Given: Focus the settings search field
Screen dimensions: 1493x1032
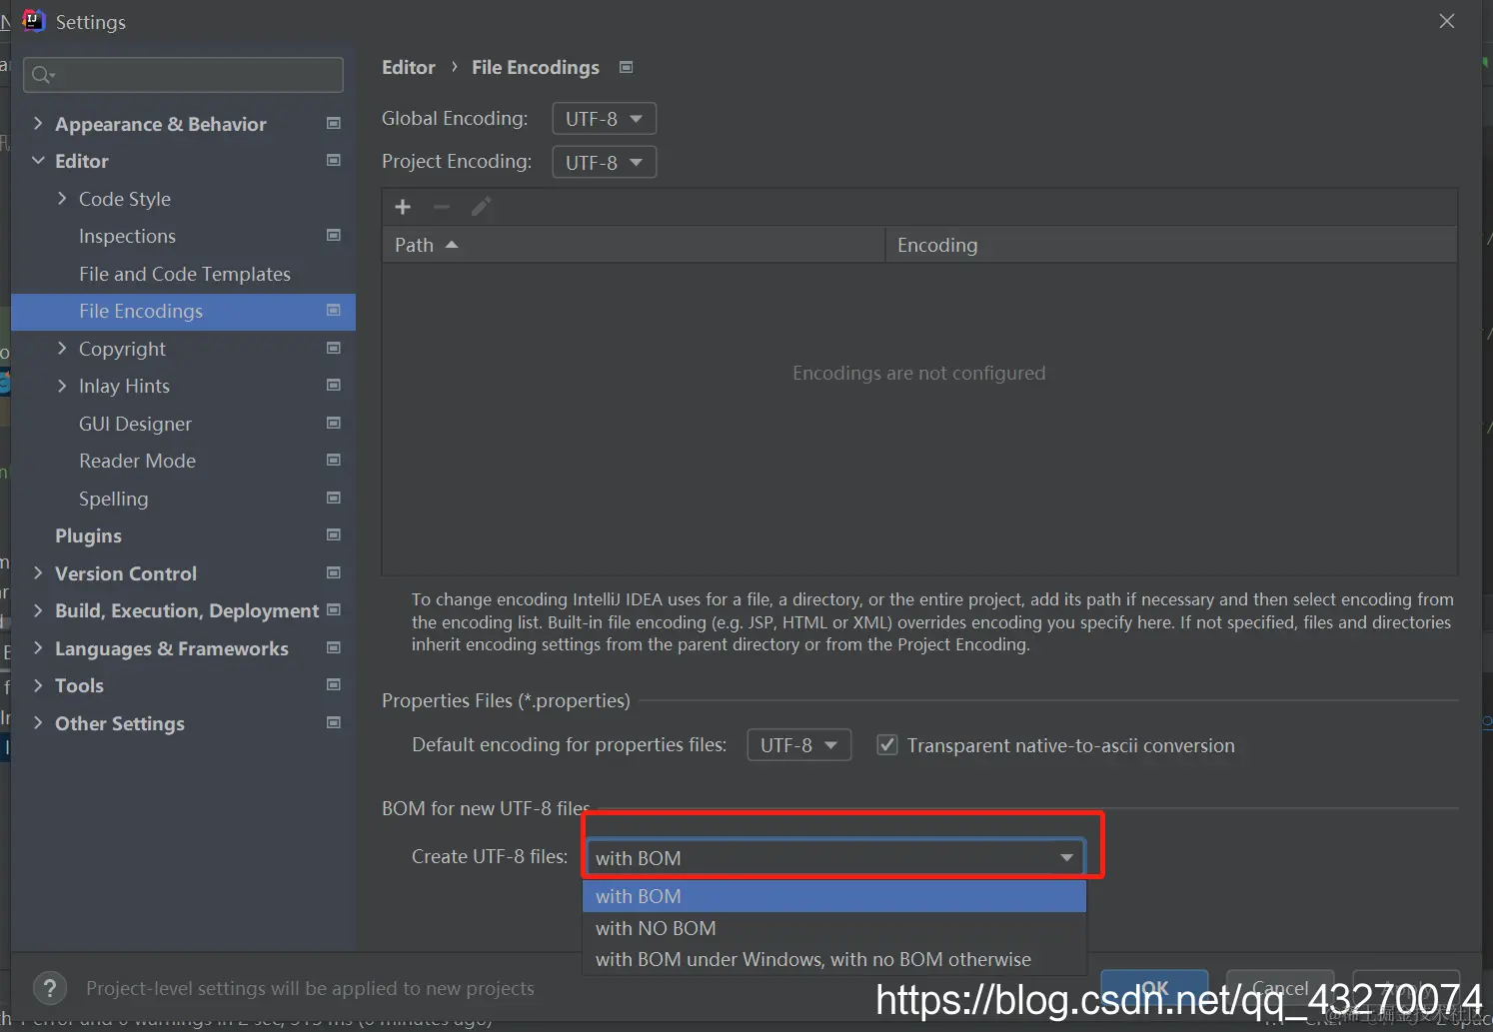Looking at the screenshot, I should pos(184,75).
